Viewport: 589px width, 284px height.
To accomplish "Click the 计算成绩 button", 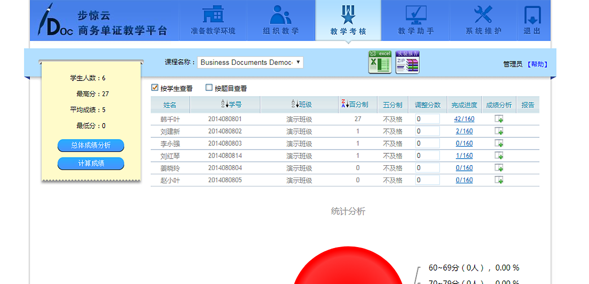I will pyautogui.click(x=91, y=163).
